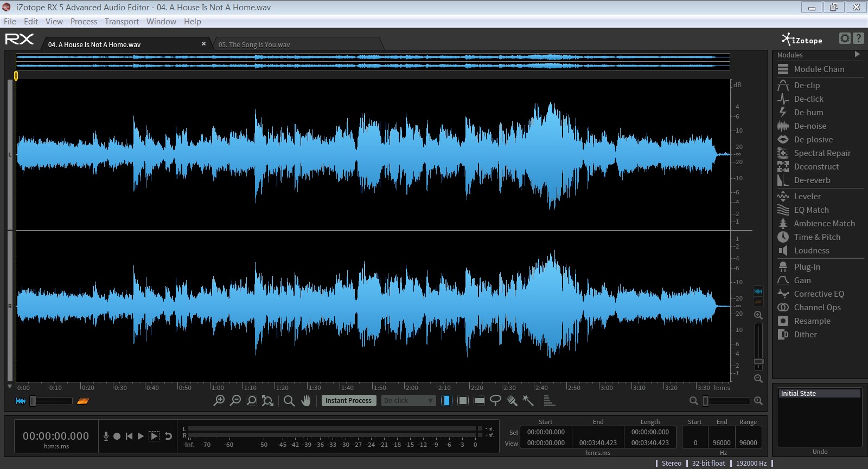Open the Window menu
This screenshot has width=868, height=469.
tap(161, 22)
